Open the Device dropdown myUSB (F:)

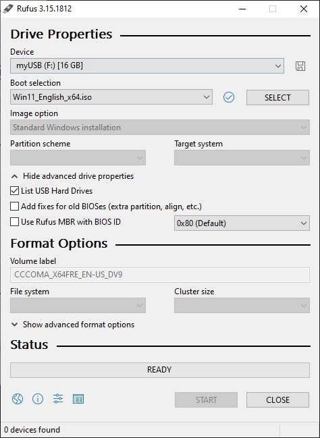click(x=147, y=66)
